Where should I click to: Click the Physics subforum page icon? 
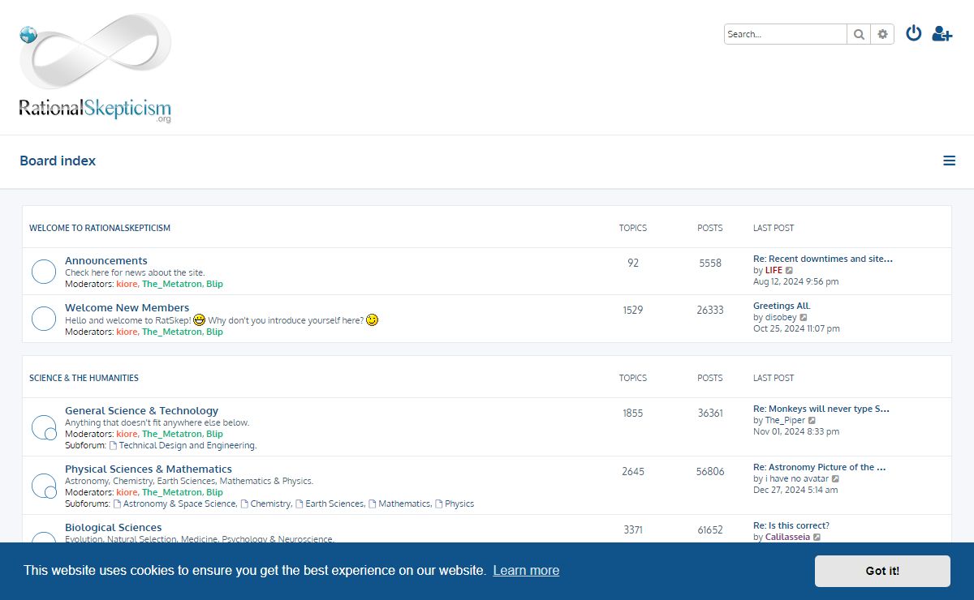coord(439,504)
